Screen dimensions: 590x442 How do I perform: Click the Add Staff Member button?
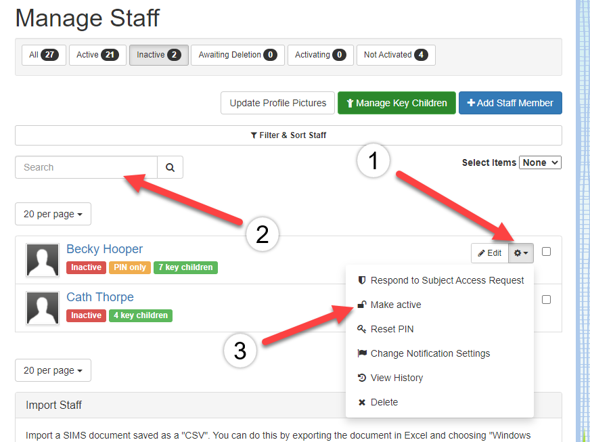click(x=510, y=103)
